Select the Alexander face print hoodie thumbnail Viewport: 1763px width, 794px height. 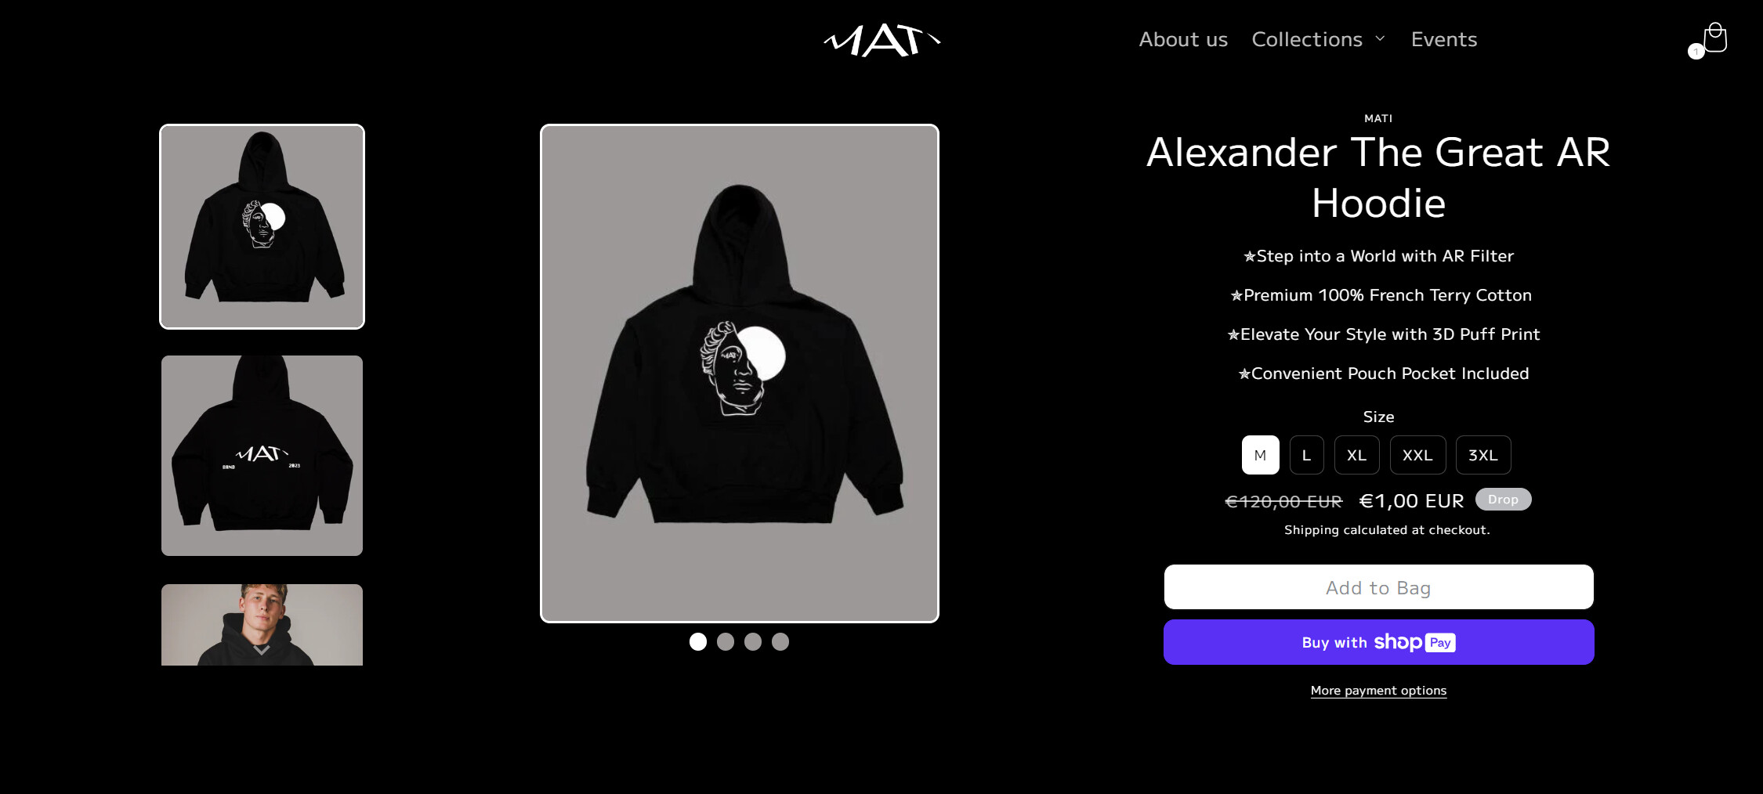[x=262, y=227]
